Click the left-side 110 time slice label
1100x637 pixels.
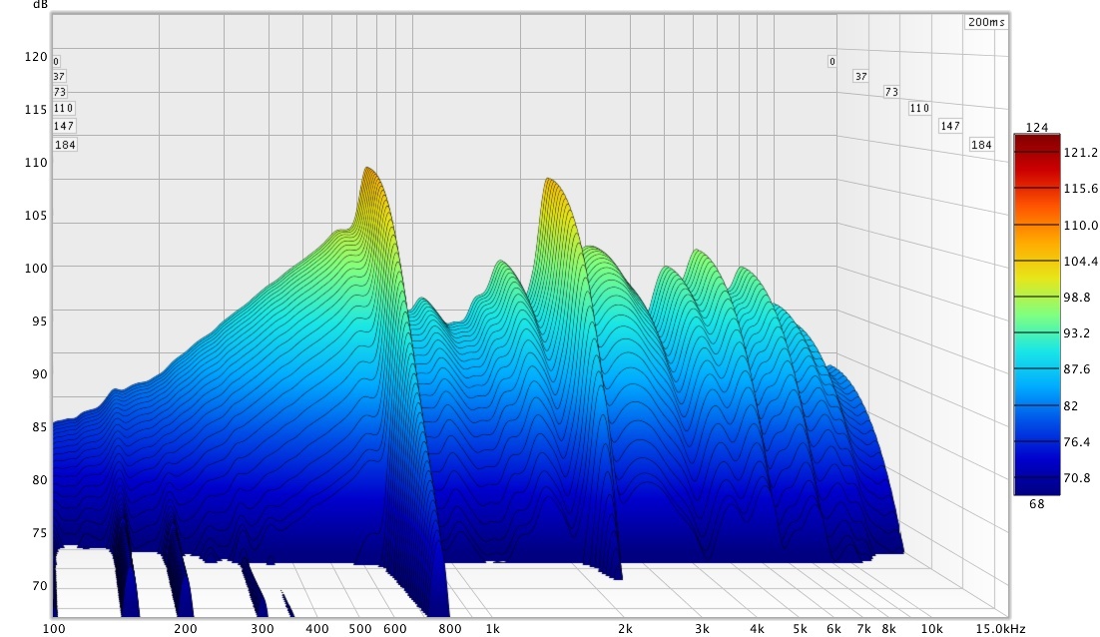[x=64, y=108]
